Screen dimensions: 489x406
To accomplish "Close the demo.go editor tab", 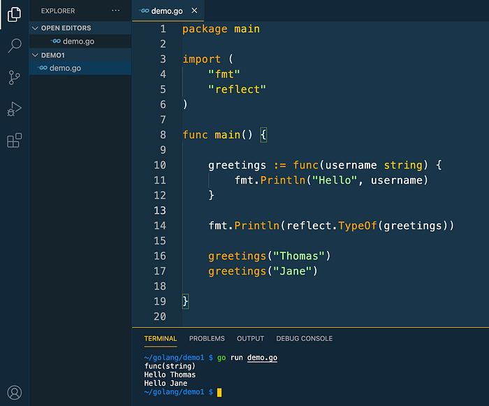I will click(194, 10).
